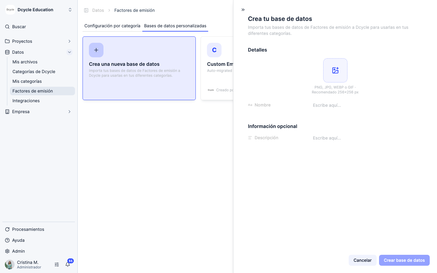This screenshot has width=437, height=273.
Task: Upload an image via the image picker
Action: 335,70
